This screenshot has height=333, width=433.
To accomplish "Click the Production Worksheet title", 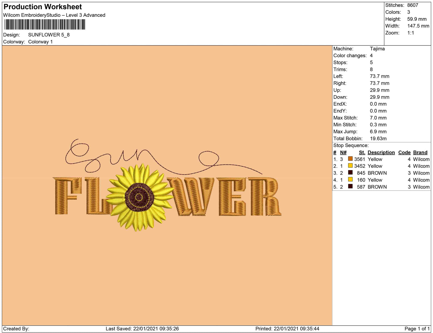I will 43,7.
